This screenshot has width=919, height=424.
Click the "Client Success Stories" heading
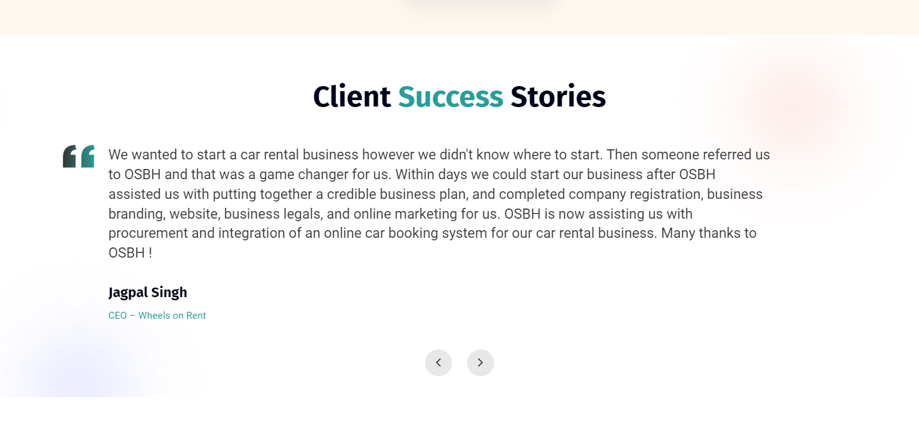point(459,97)
